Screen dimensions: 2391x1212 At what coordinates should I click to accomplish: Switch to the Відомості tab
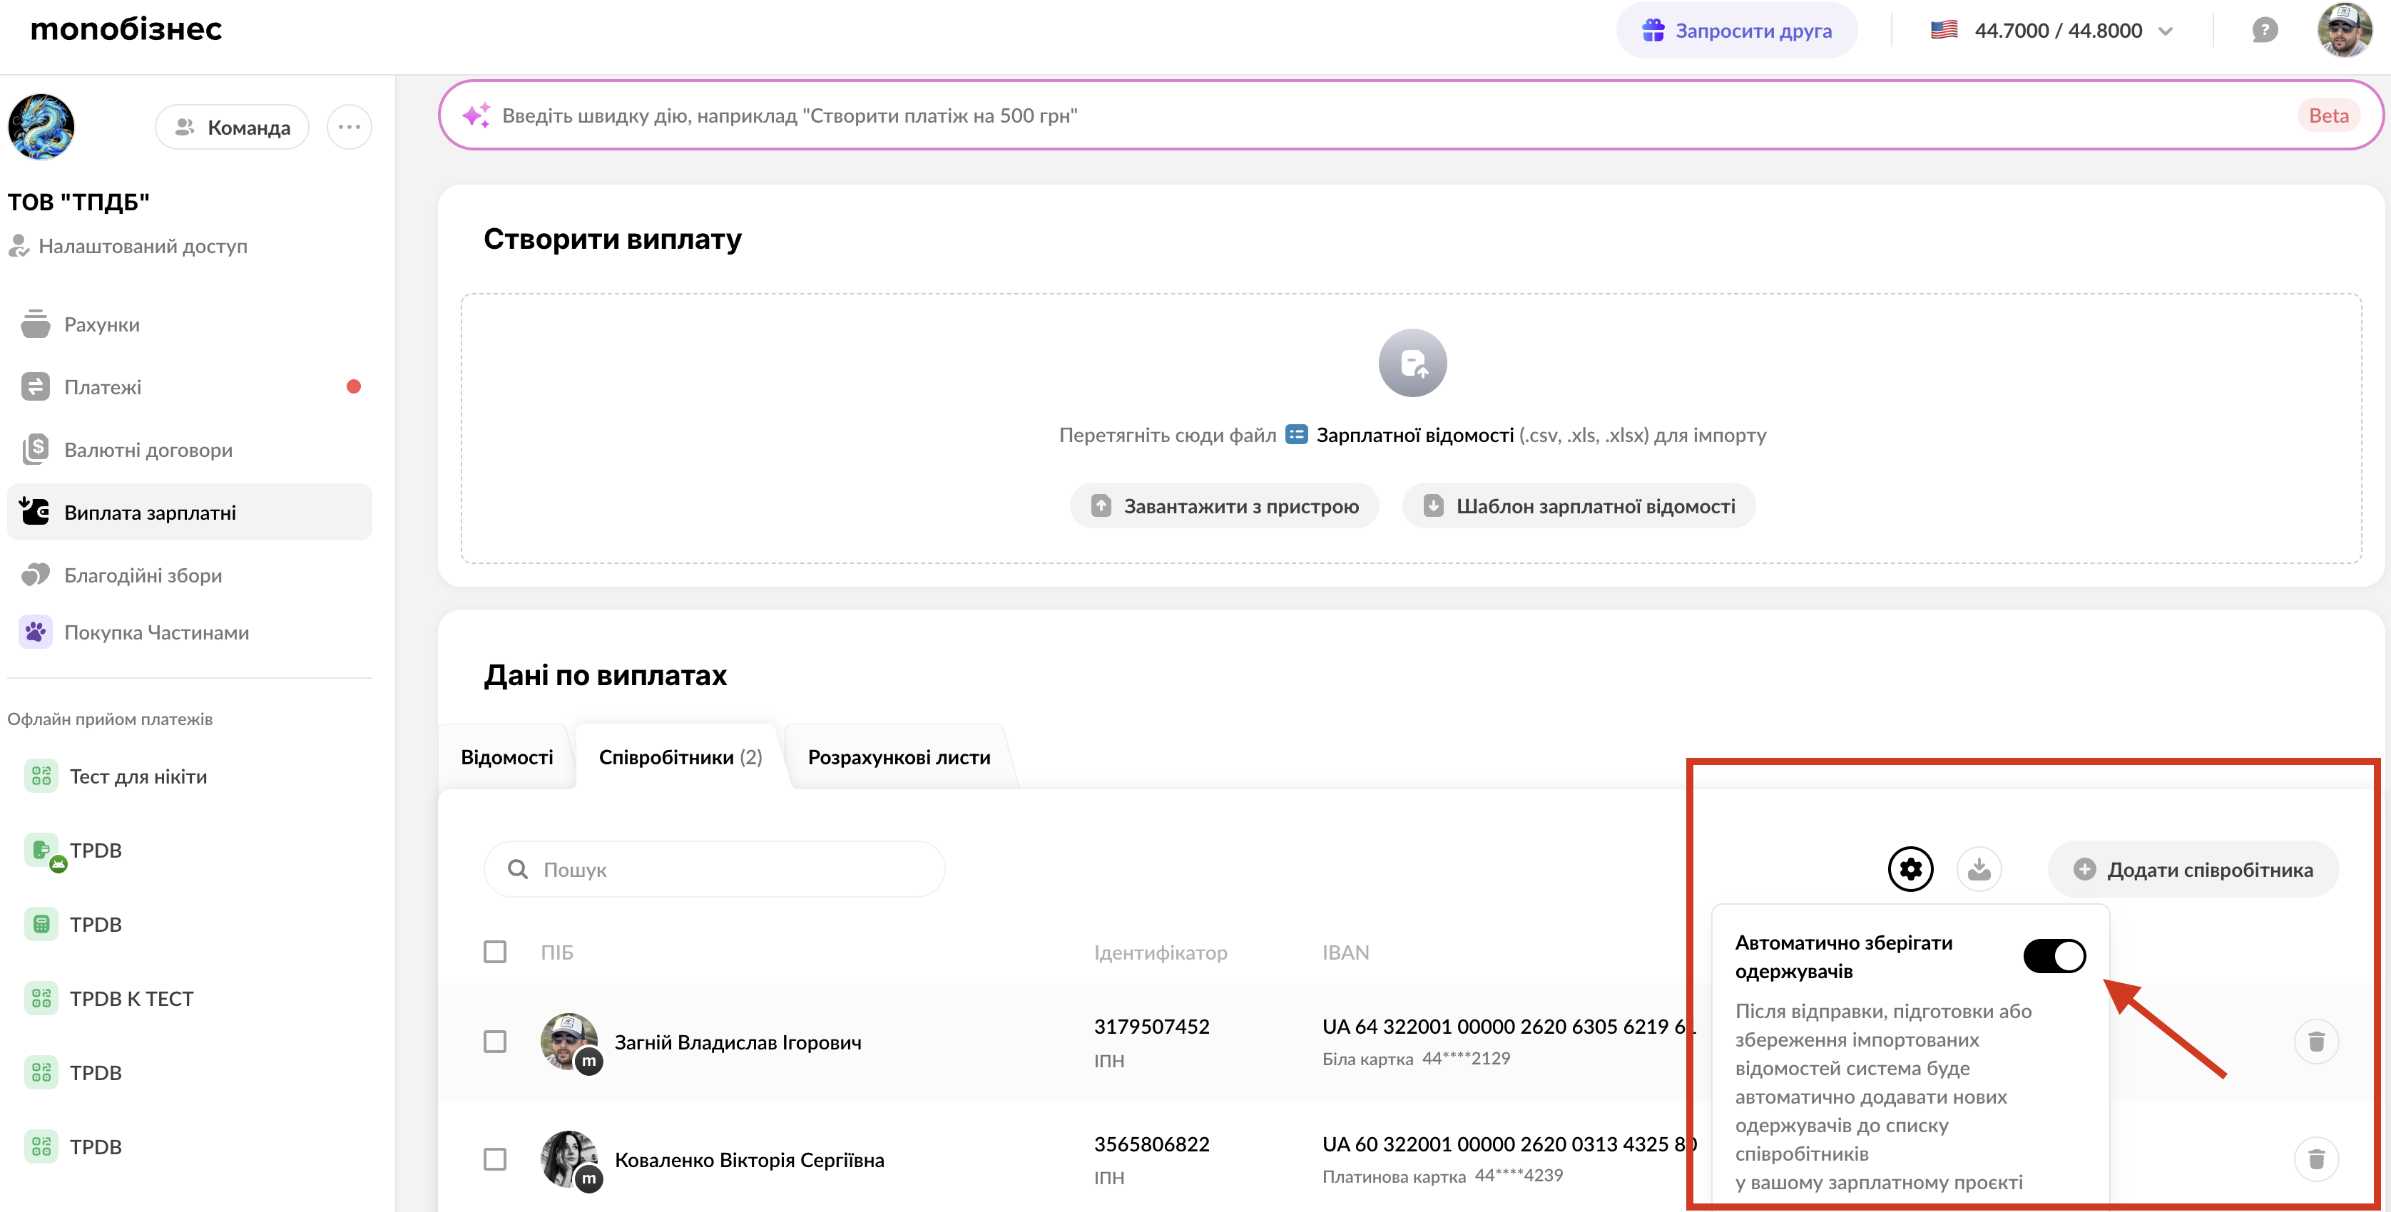coord(506,757)
